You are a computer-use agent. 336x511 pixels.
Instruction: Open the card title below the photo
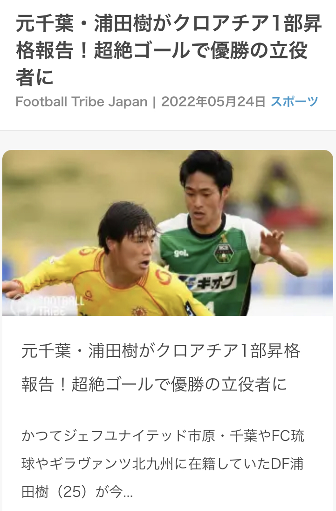pyautogui.click(x=161, y=368)
